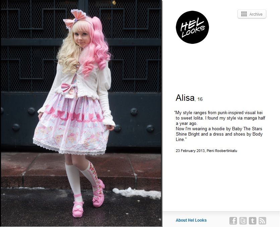Open the Facebook share icon
Image resolution: width=280 pixels, height=227 pixels.
point(233,221)
